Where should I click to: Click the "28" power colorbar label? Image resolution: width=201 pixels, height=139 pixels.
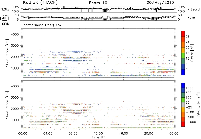(187, 37)
